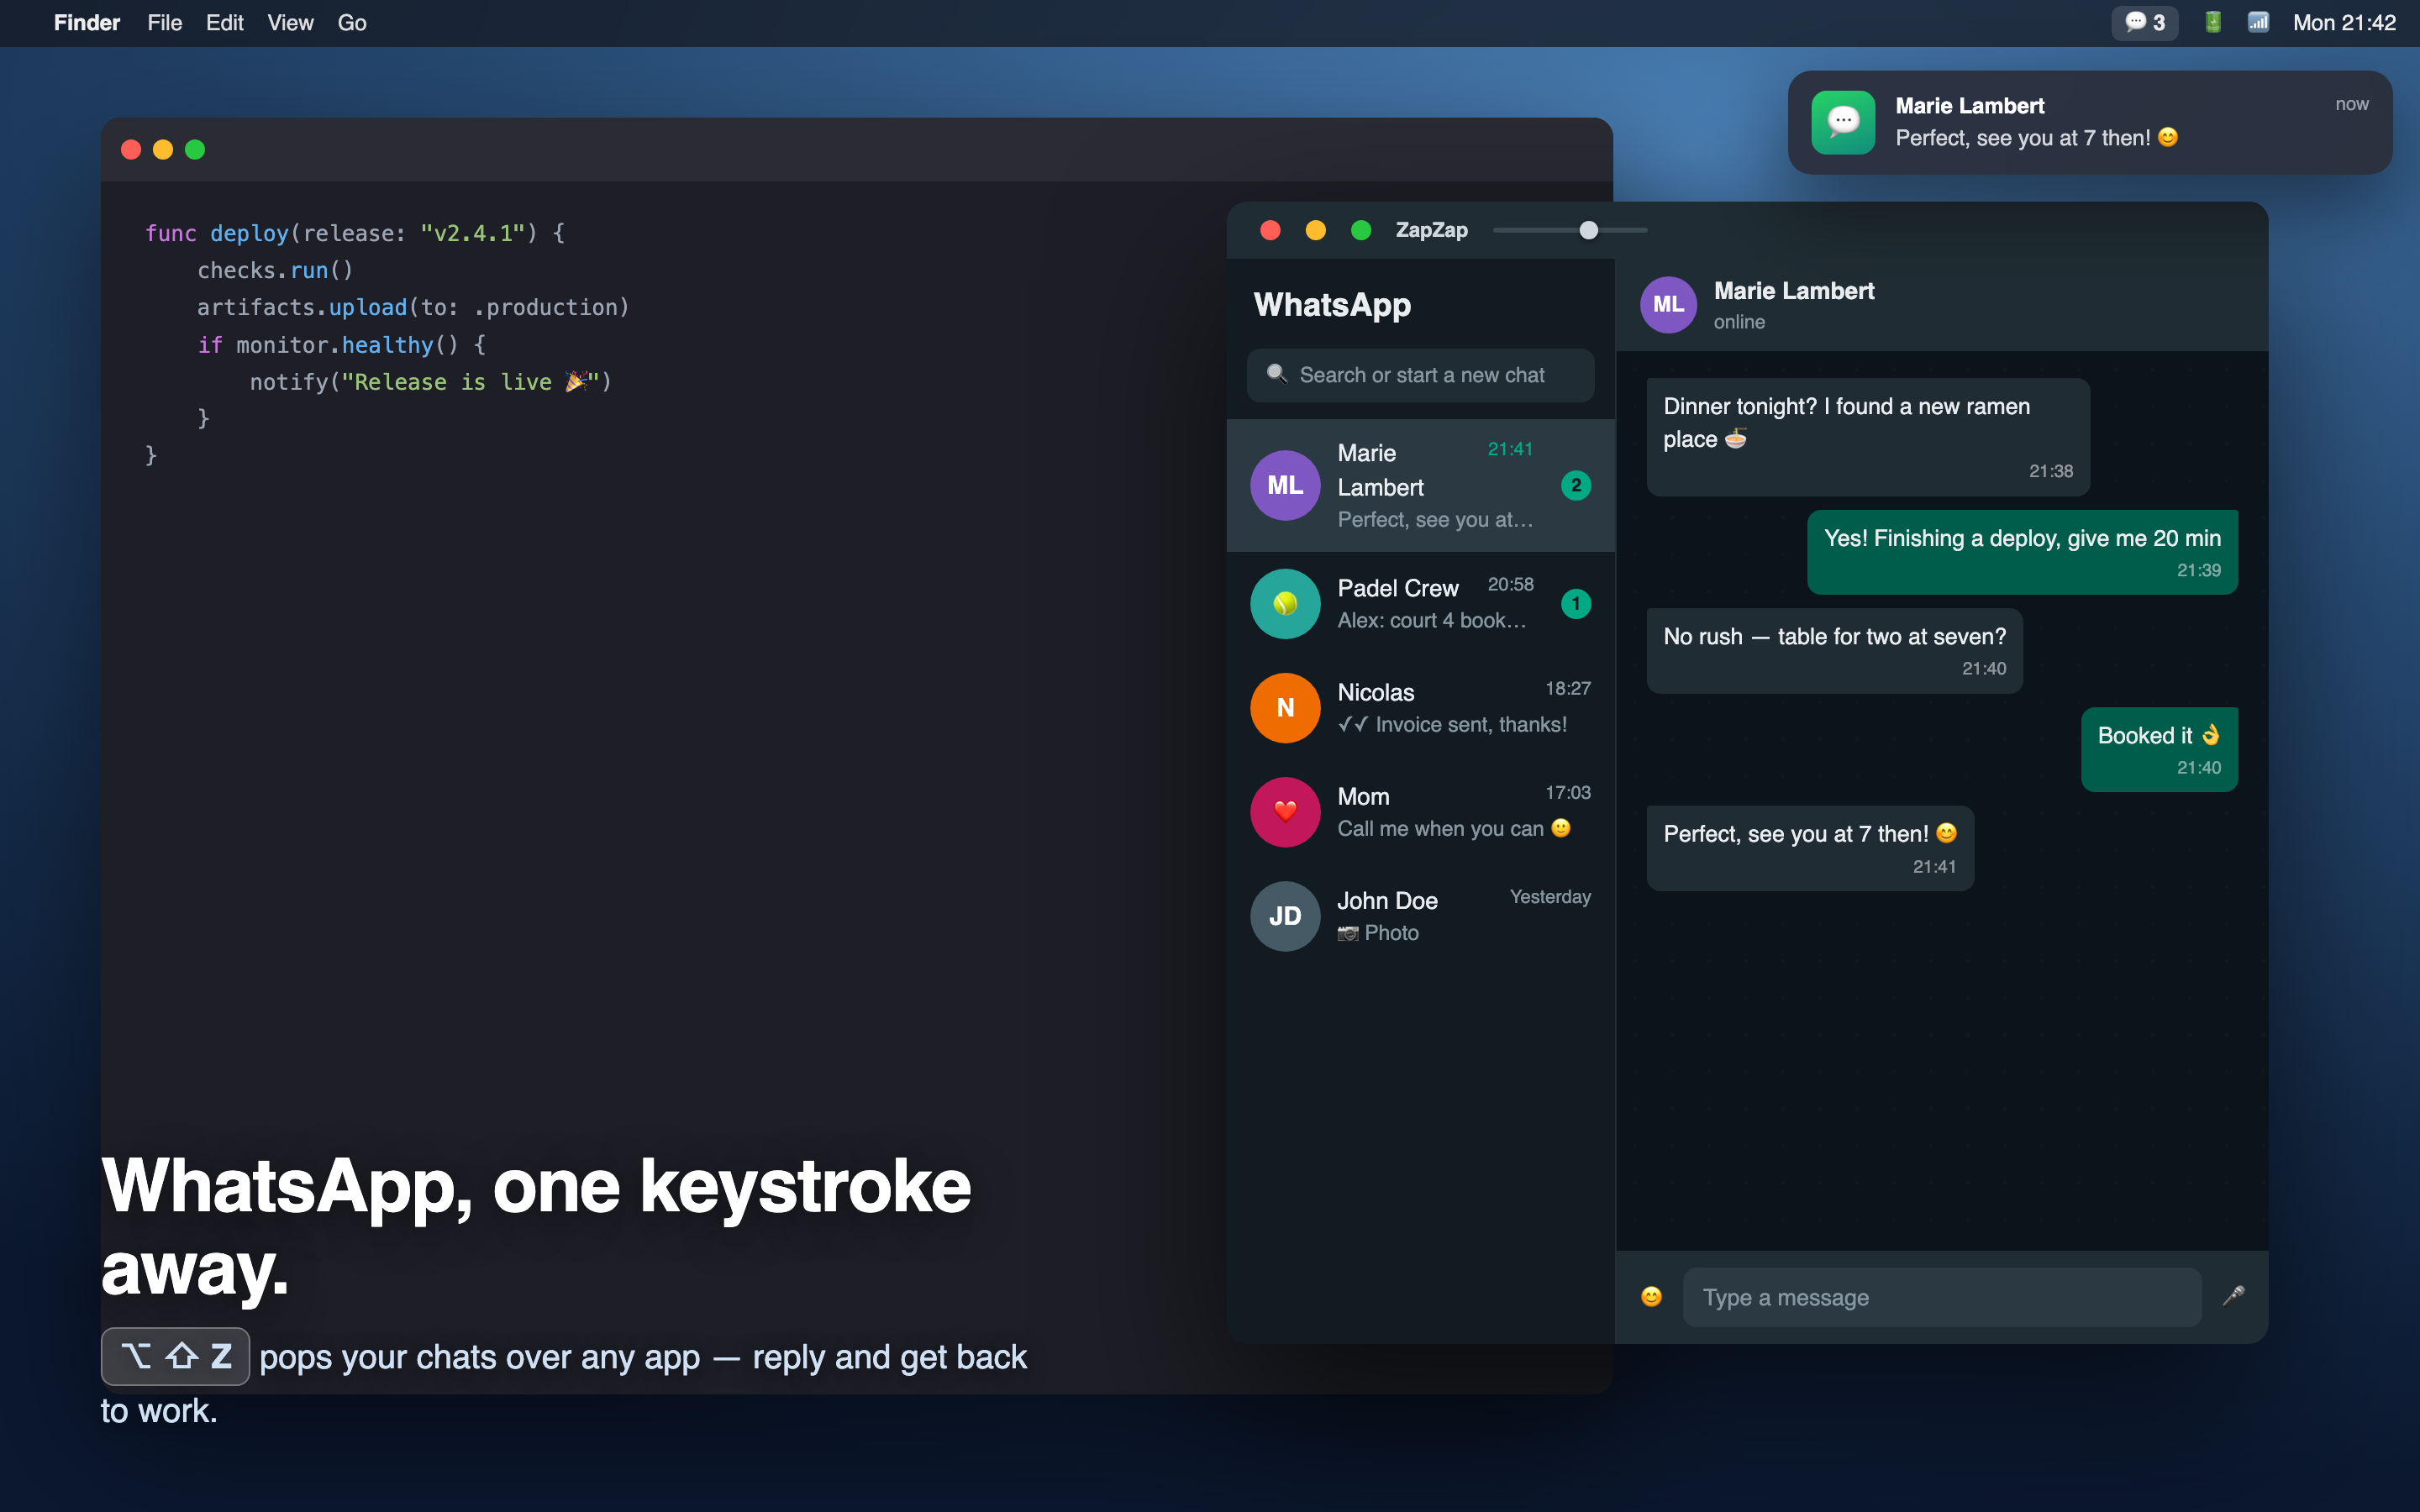
Task: Click the ML avatar in chat header
Action: pos(1668,304)
